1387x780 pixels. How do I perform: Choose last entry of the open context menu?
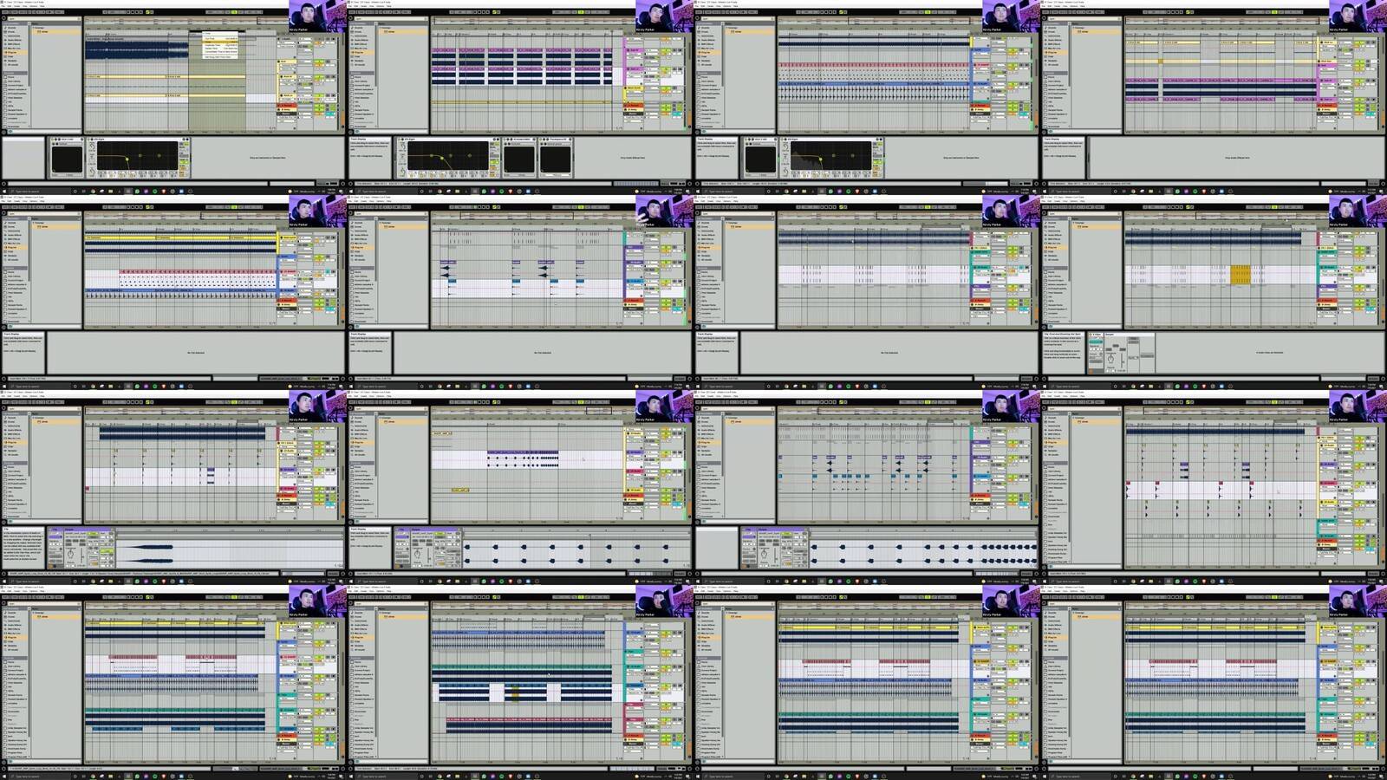[x=220, y=57]
